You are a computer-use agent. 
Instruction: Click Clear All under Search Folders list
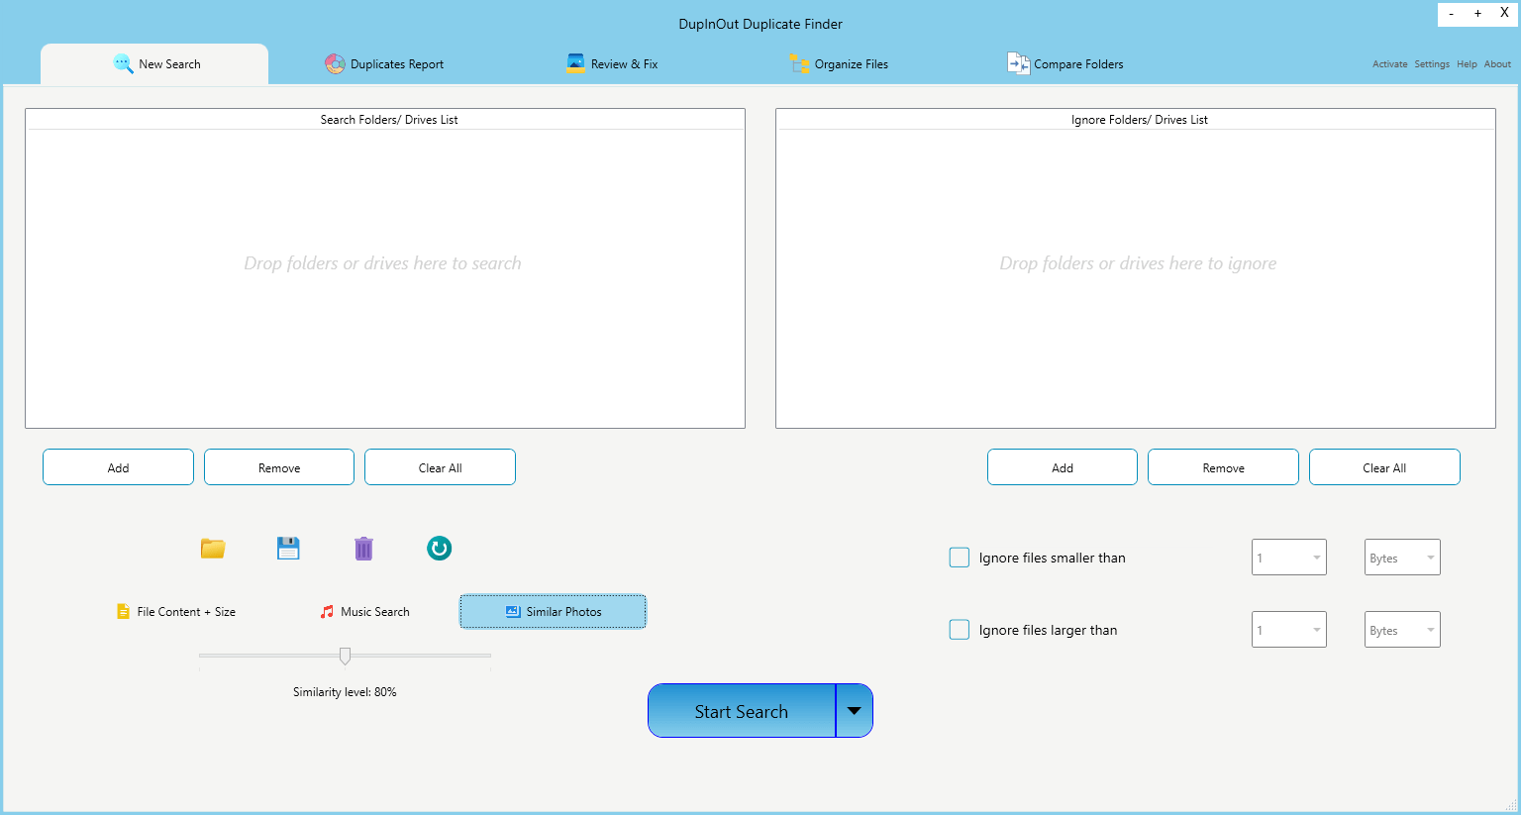click(x=440, y=467)
